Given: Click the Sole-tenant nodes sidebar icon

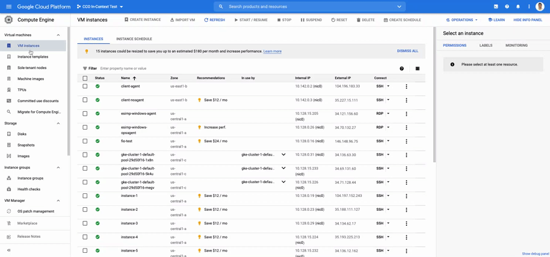Looking at the screenshot, I should point(9,68).
